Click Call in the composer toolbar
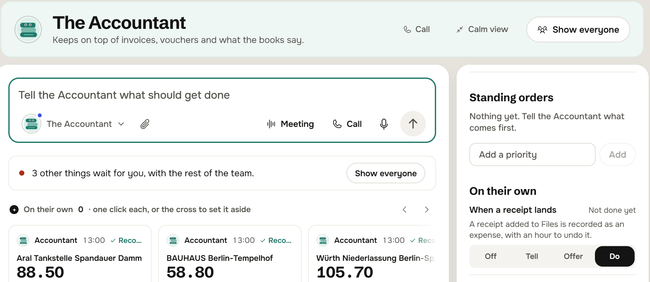Viewport: 650px width, 282px height. 347,124
